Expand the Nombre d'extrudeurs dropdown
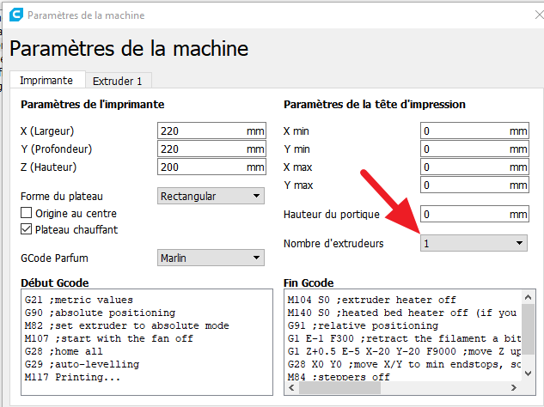Image resolution: width=544 pixels, height=407 pixels. pos(474,244)
